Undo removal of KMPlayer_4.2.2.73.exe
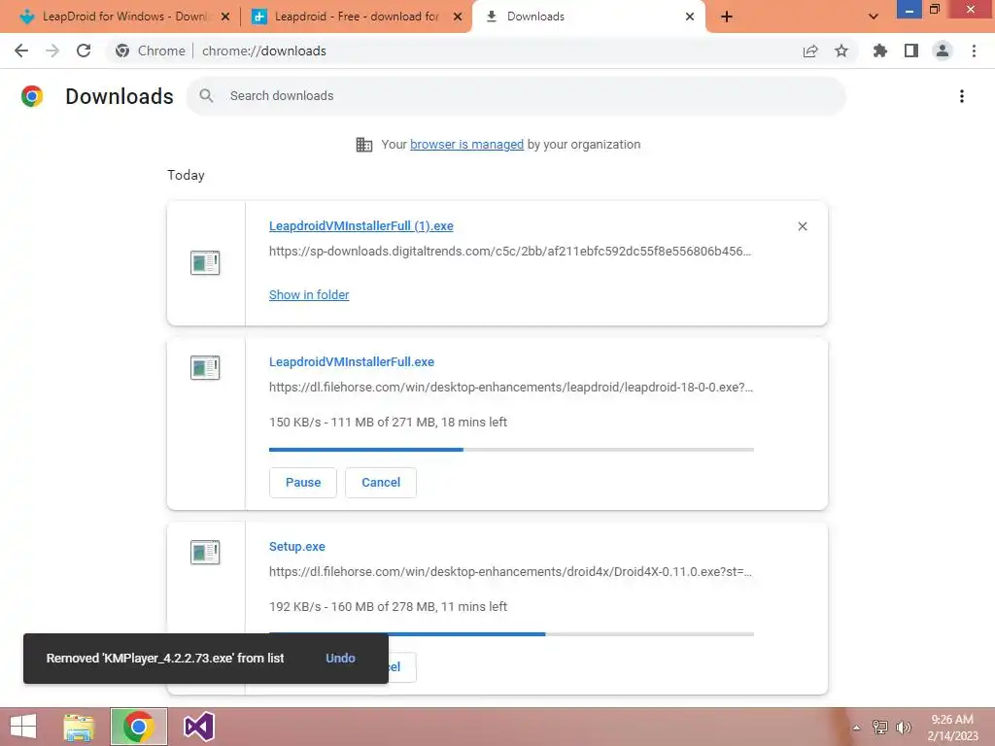Viewport: 995px width, 746px height. 340,659
